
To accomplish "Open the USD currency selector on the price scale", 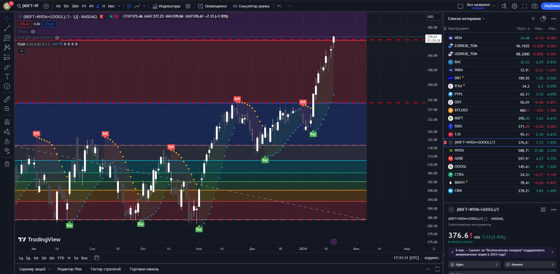I will pos(433,17).
